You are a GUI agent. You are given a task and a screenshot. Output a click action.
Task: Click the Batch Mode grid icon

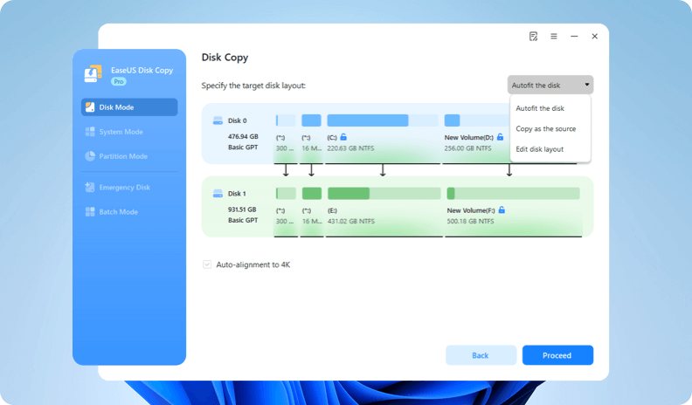click(90, 211)
